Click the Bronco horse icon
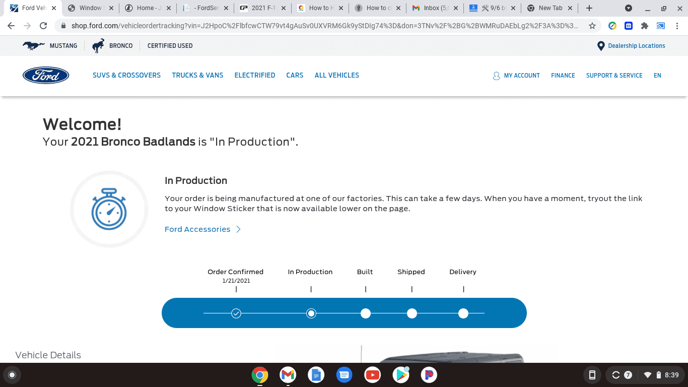This screenshot has height=387, width=688. pos(98,45)
